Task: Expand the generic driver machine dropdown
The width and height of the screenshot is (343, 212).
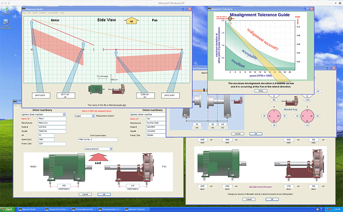Action: (64, 115)
